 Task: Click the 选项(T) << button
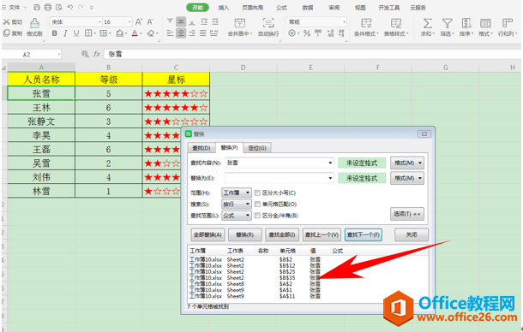pos(407,214)
